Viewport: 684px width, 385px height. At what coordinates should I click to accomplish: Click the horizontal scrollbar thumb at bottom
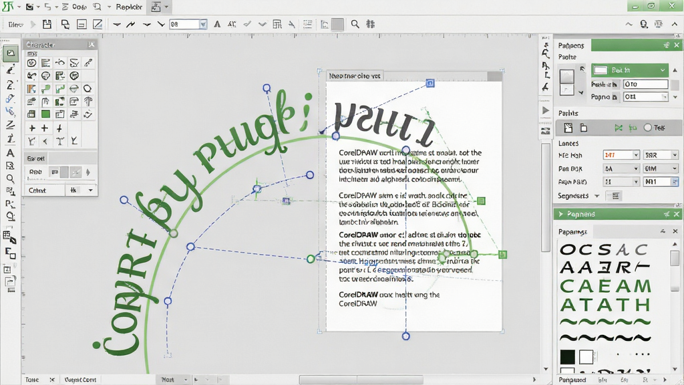click(361, 380)
